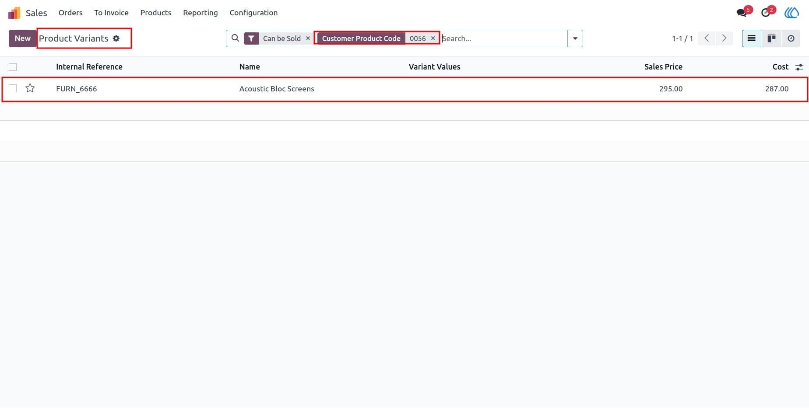This screenshot has width=809, height=408.
Task: Open the Orders menu
Action: pyautogui.click(x=70, y=13)
